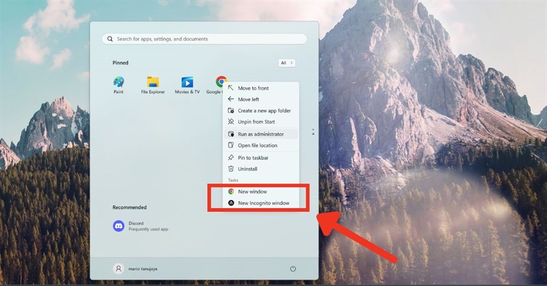Click the arrow icon beside Move left
The width and height of the screenshot is (547, 286).
(230, 99)
